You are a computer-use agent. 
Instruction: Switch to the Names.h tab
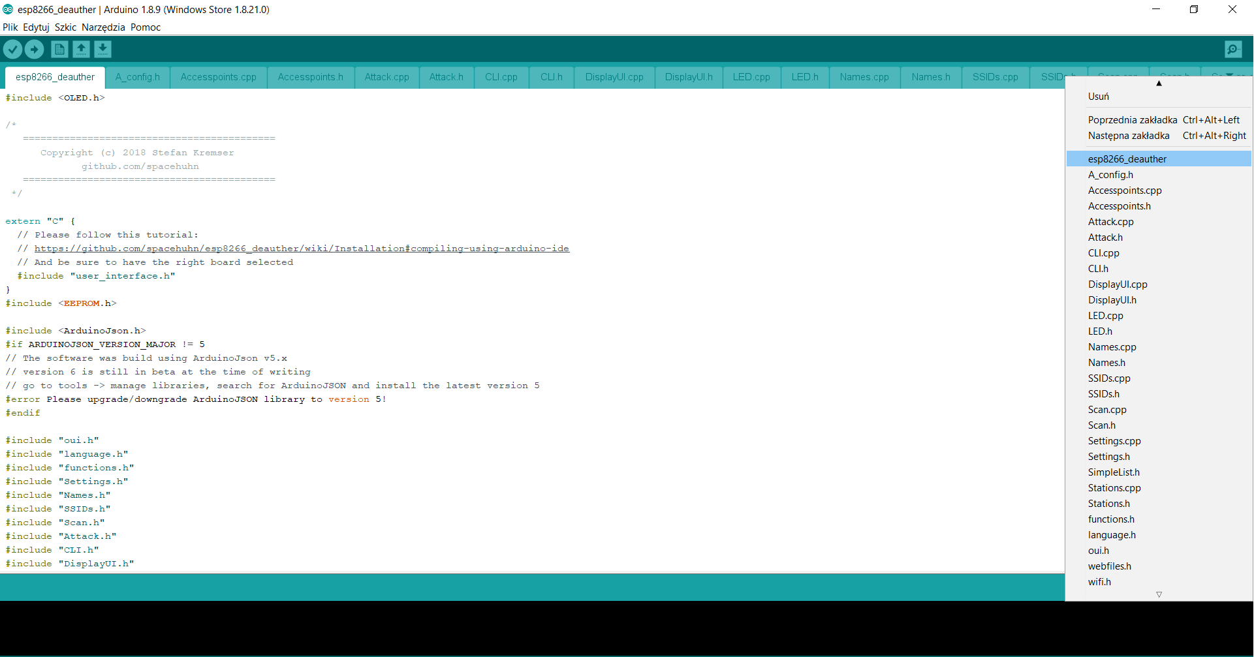(932, 77)
